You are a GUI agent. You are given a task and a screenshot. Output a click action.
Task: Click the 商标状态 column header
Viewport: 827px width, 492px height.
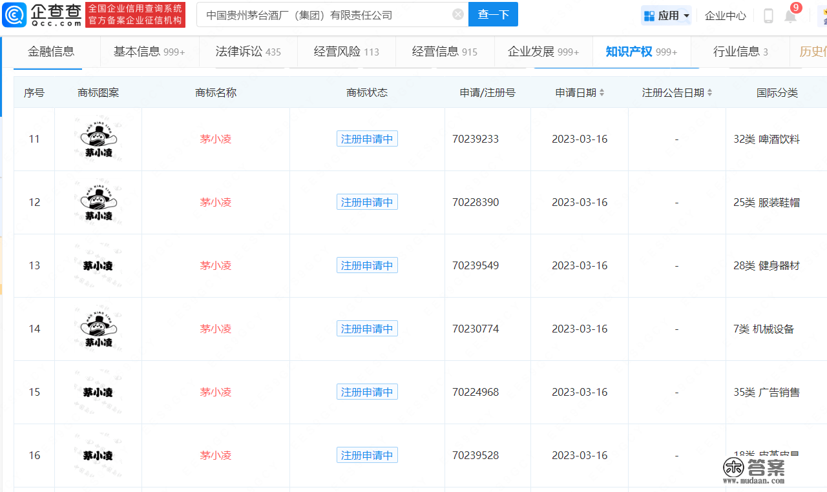tap(367, 93)
